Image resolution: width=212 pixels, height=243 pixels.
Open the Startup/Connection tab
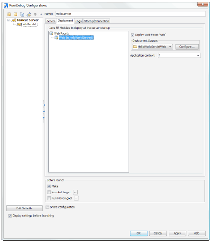pos(96,21)
